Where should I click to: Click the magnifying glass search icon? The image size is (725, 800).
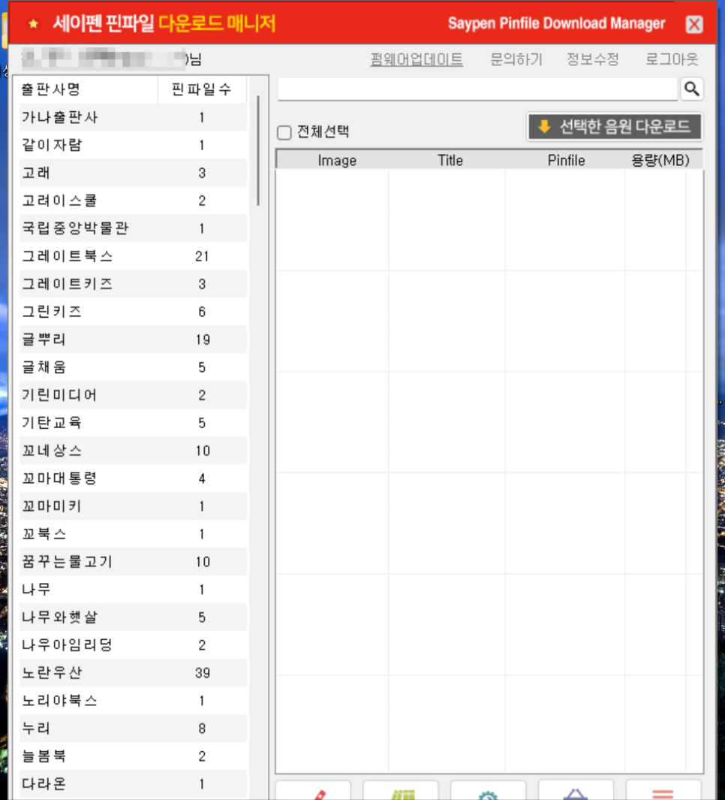691,89
